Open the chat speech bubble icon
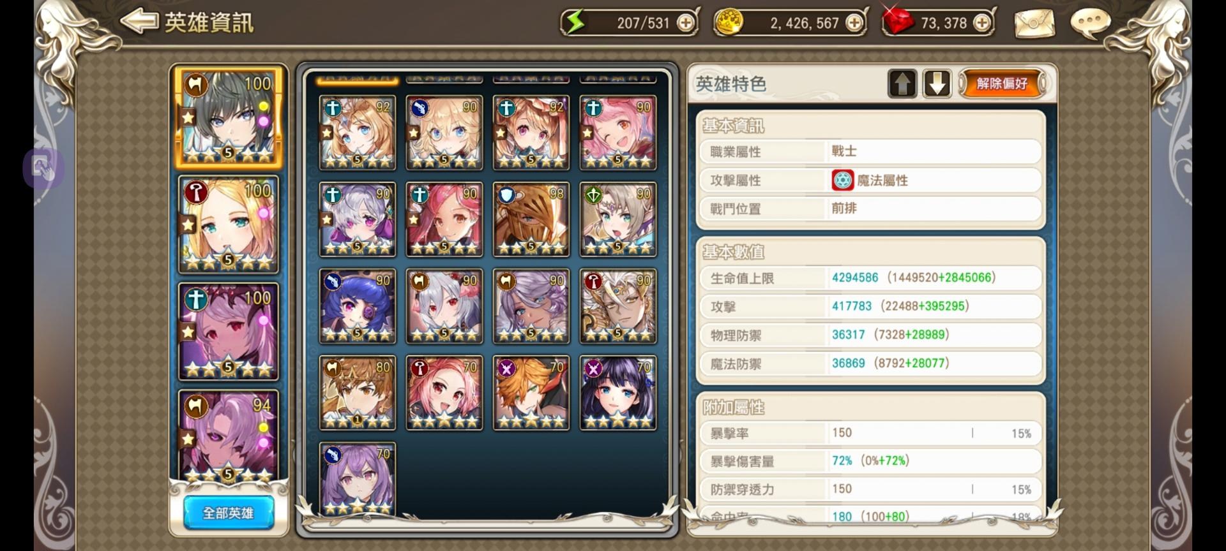1226x551 pixels. tap(1091, 23)
